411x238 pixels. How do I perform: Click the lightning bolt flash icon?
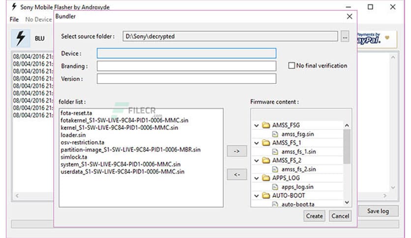pos(21,38)
